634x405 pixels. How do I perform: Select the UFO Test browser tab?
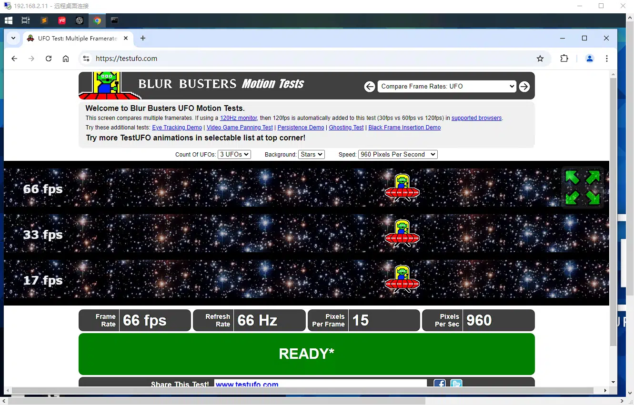78,39
